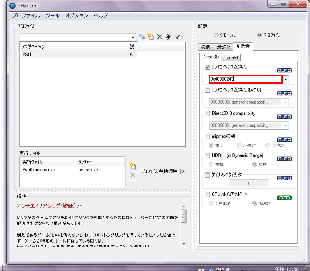This screenshot has height=271, width=310.
Task: Select mipmap 無し radio option
Action: tap(211, 146)
